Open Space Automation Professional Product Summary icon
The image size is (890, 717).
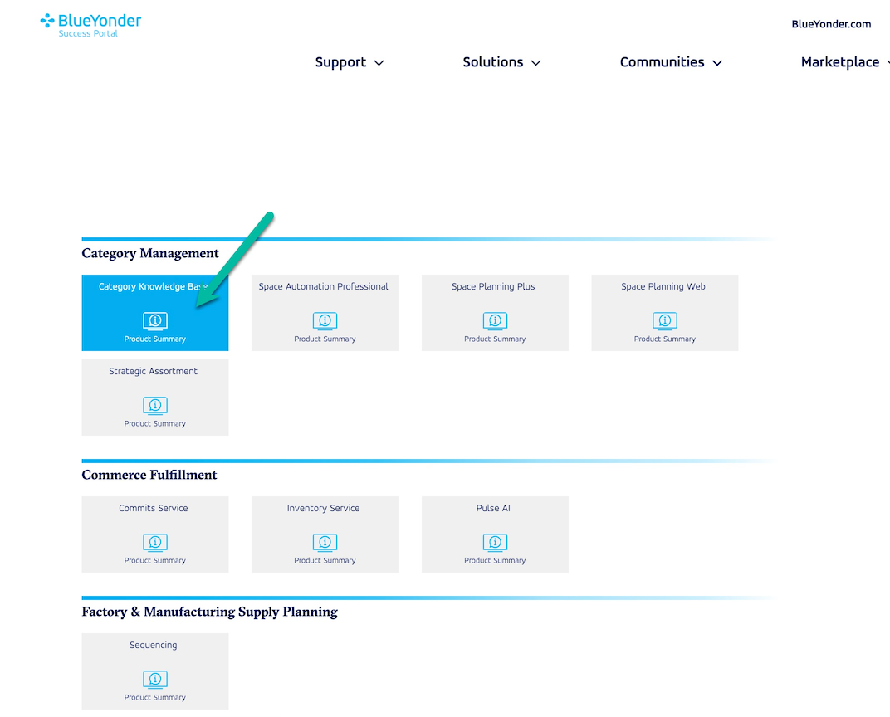(x=325, y=321)
